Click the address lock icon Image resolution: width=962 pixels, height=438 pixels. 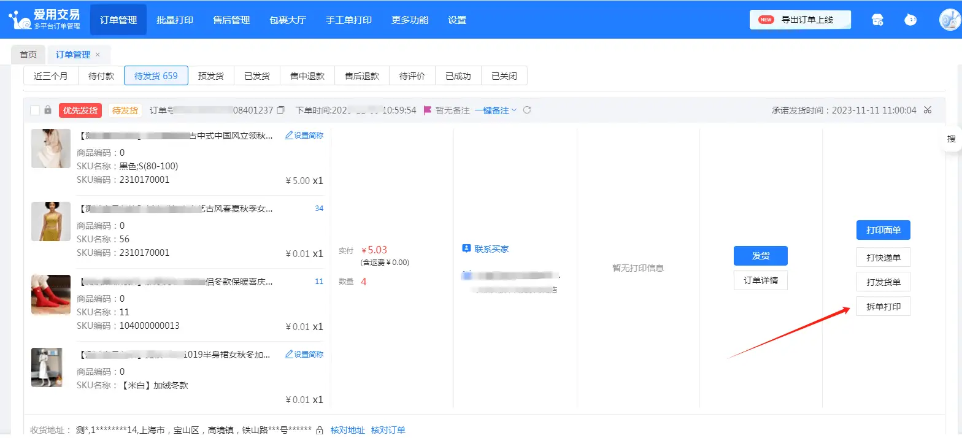coord(320,431)
